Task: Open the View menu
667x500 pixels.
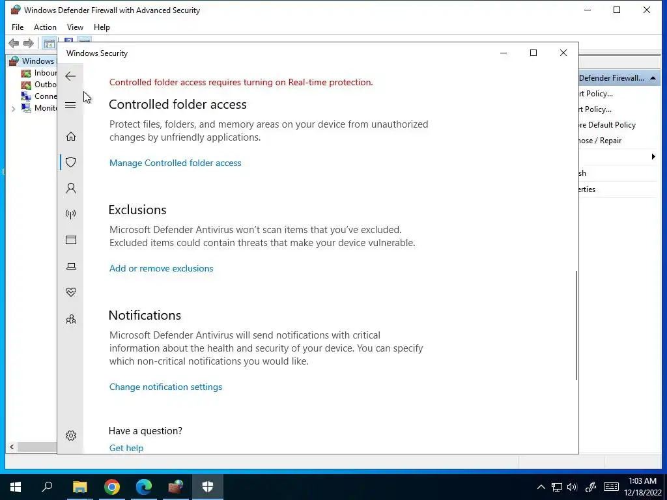Action: 75,27
